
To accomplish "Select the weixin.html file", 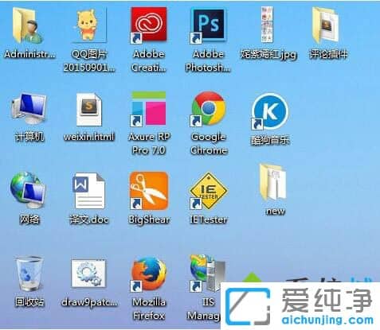I will (x=89, y=109).
